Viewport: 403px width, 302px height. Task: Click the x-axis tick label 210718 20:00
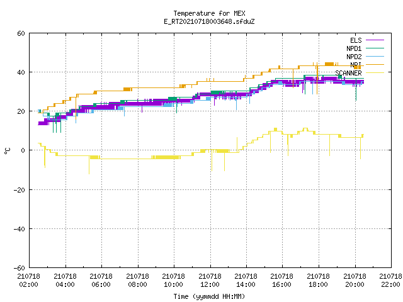(355, 281)
